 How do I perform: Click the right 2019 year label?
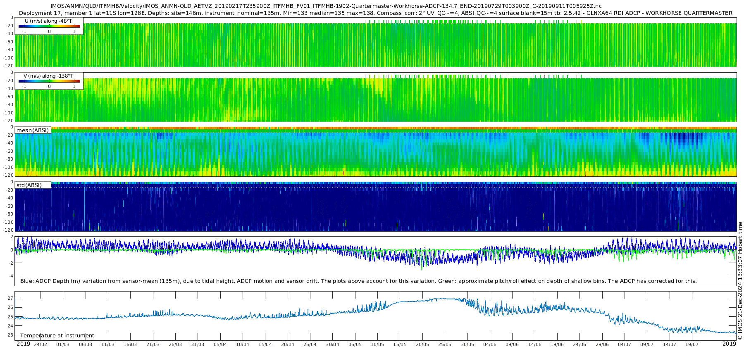729,344
